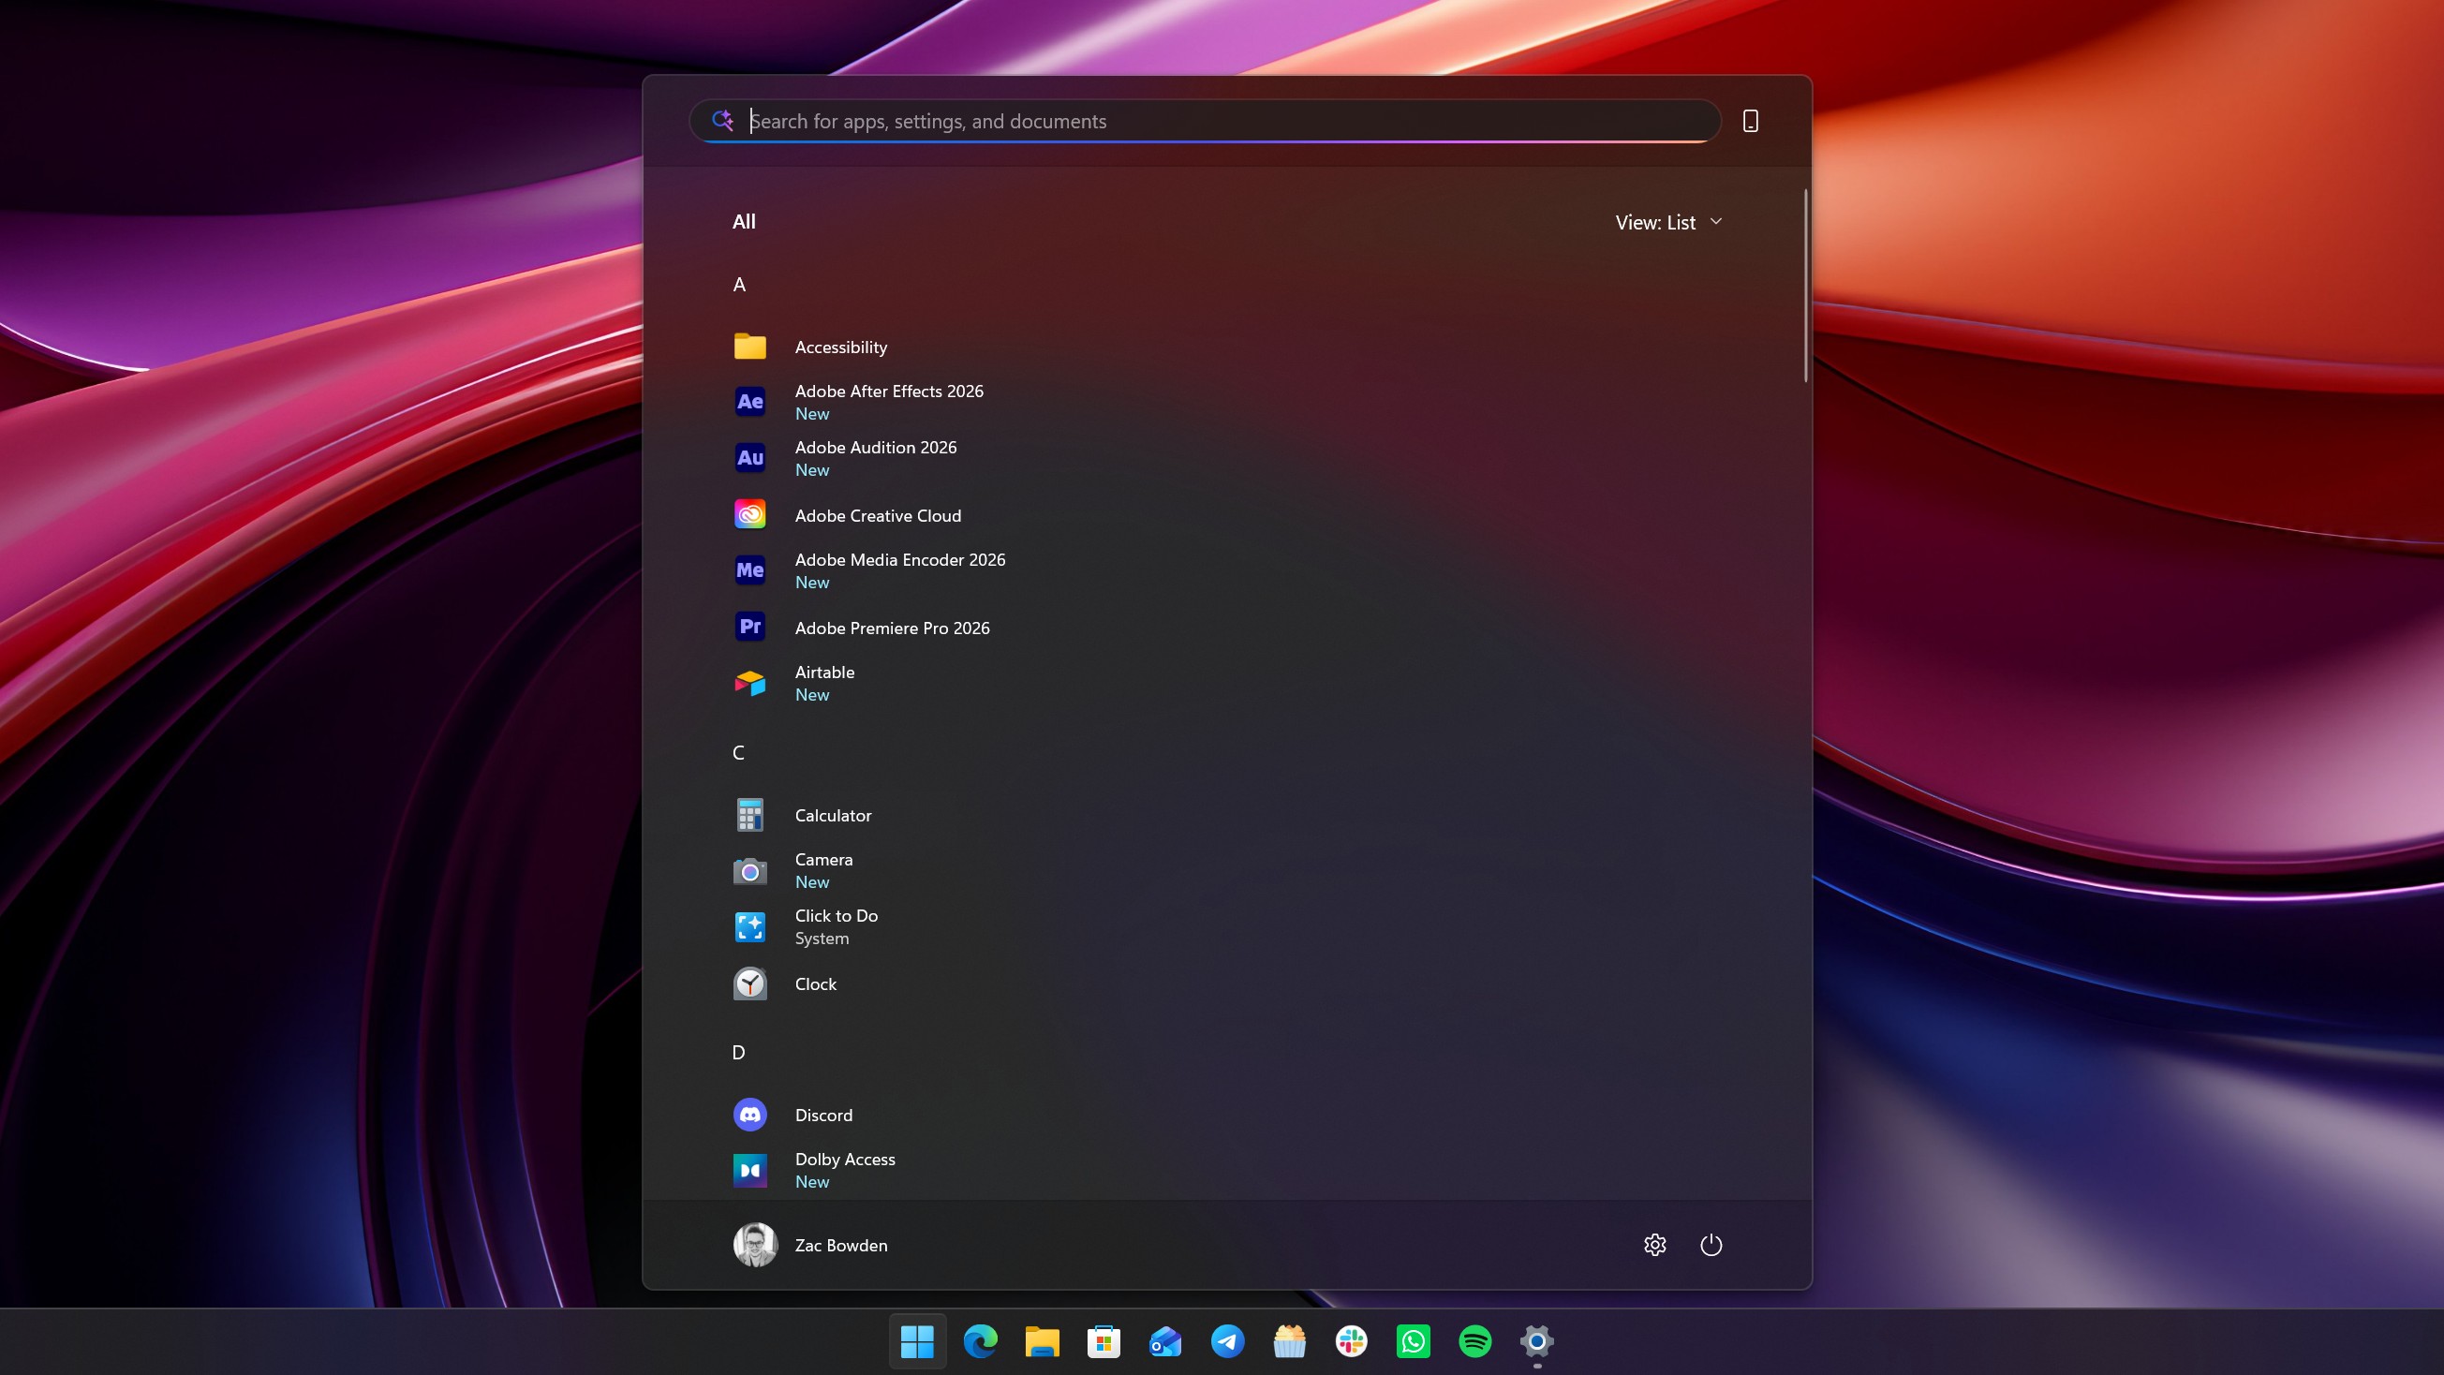The width and height of the screenshot is (2444, 1375).
Task: Click the "New" tag under Adobe Audition 2026
Action: point(811,471)
